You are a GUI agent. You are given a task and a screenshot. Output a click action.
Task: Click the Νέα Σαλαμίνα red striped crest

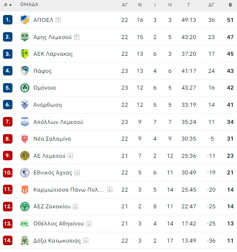pos(25,138)
